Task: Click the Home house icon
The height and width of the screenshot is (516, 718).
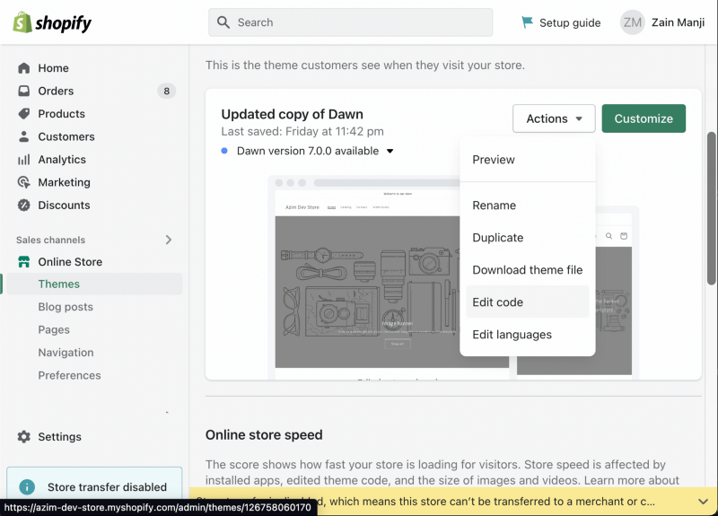Action: coord(24,68)
